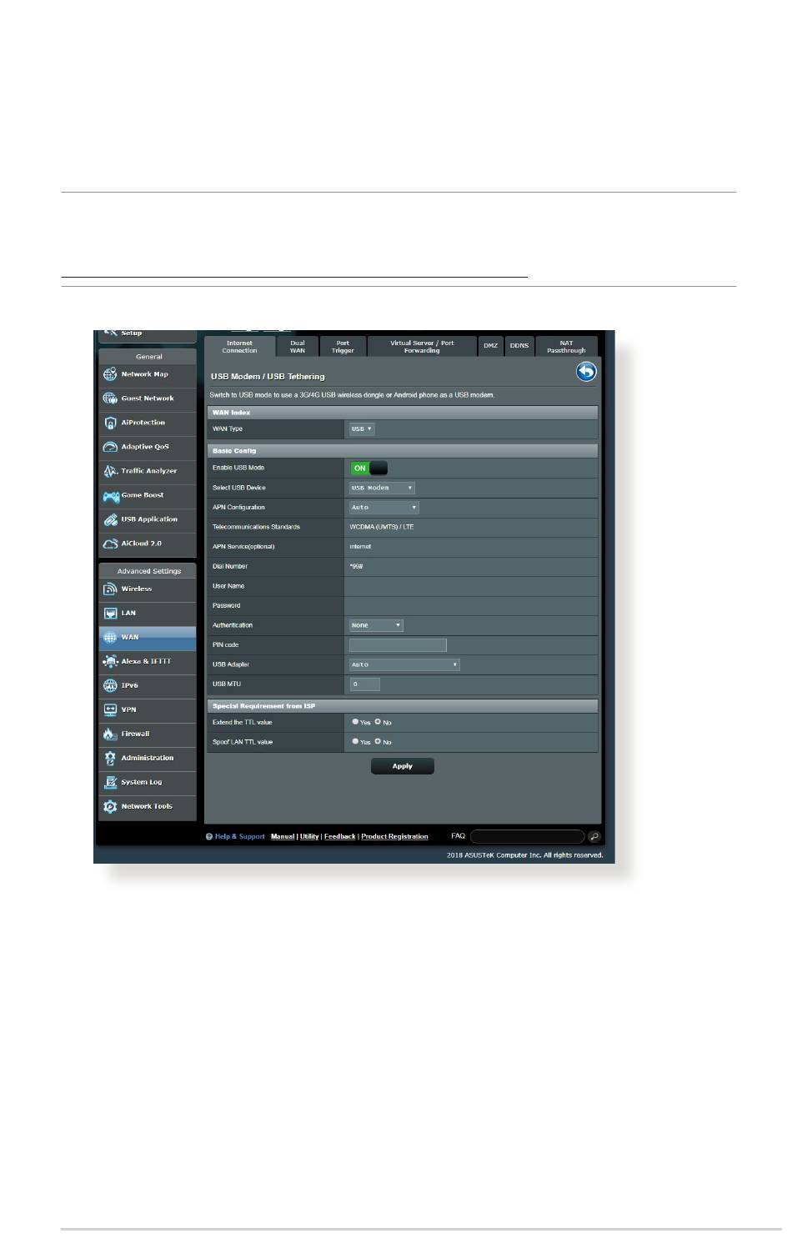Image resolution: width=792 pixels, height=1248 pixels.
Task: Select Yes for Extend the TTL value
Action: coord(355,722)
